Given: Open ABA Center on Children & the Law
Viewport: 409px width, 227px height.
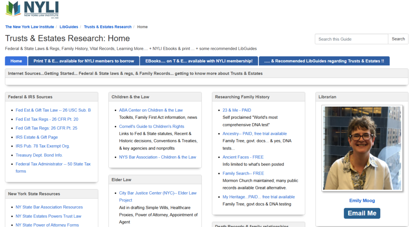Looking at the screenshot, I should coord(151,110).
